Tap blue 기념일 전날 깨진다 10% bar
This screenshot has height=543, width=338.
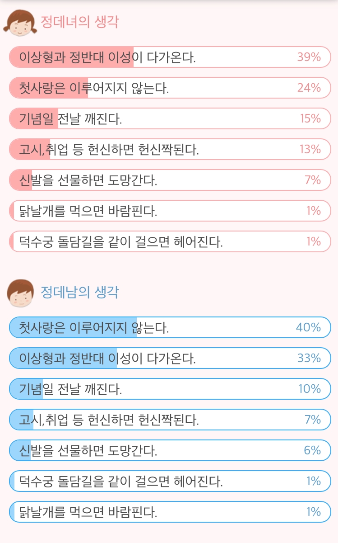[170, 389]
